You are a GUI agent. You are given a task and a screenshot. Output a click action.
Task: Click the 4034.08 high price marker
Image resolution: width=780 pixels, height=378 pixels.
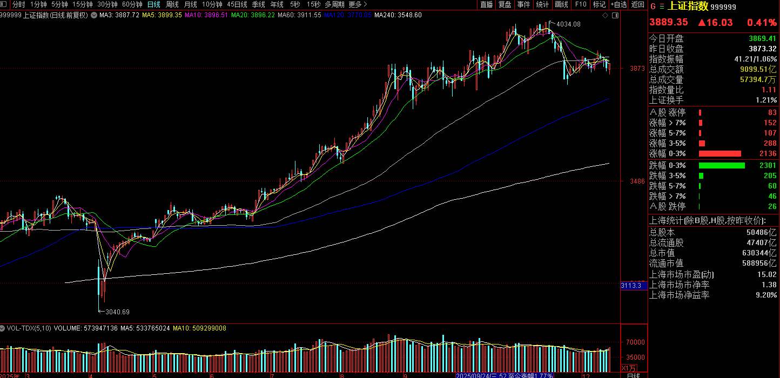(x=568, y=24)
